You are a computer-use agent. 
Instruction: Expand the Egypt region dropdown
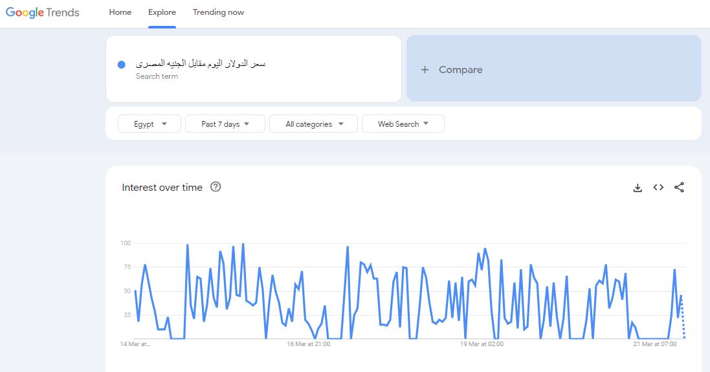tap(150, 124)
